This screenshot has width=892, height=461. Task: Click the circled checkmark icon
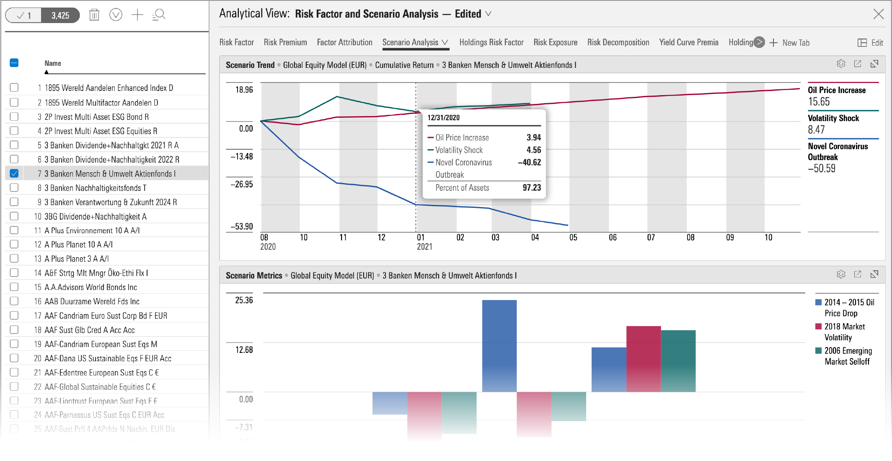tap(116, 15)
